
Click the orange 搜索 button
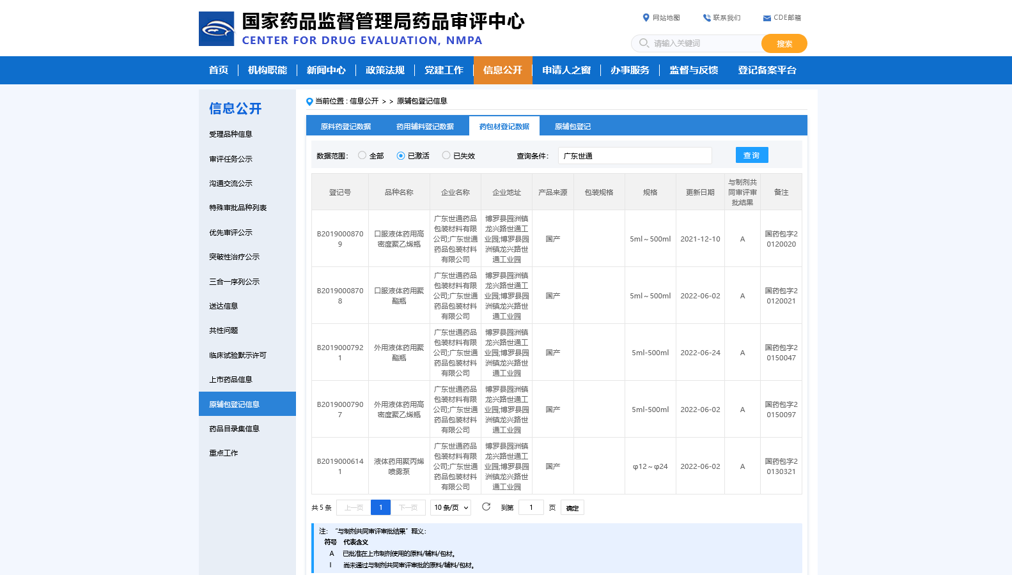coord(784,43)
